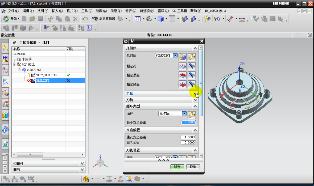Open the 开始 start menu button
This screenshot has width=314, height=186.
click(11, 19)
